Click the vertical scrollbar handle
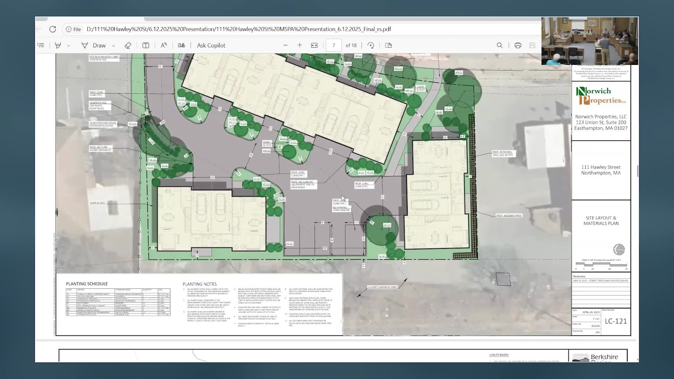Image resolution: width=674 pixels, height=379 pixels. pos(637,171)
